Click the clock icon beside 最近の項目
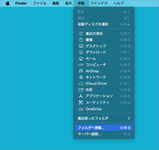This screenshot has width=159, height=150. (x=81, y=33)
